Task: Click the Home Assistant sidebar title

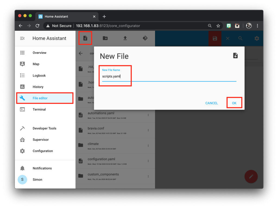Action: click(49, 38)
